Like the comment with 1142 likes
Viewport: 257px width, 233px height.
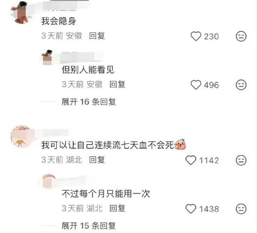[x=191, y=160]
